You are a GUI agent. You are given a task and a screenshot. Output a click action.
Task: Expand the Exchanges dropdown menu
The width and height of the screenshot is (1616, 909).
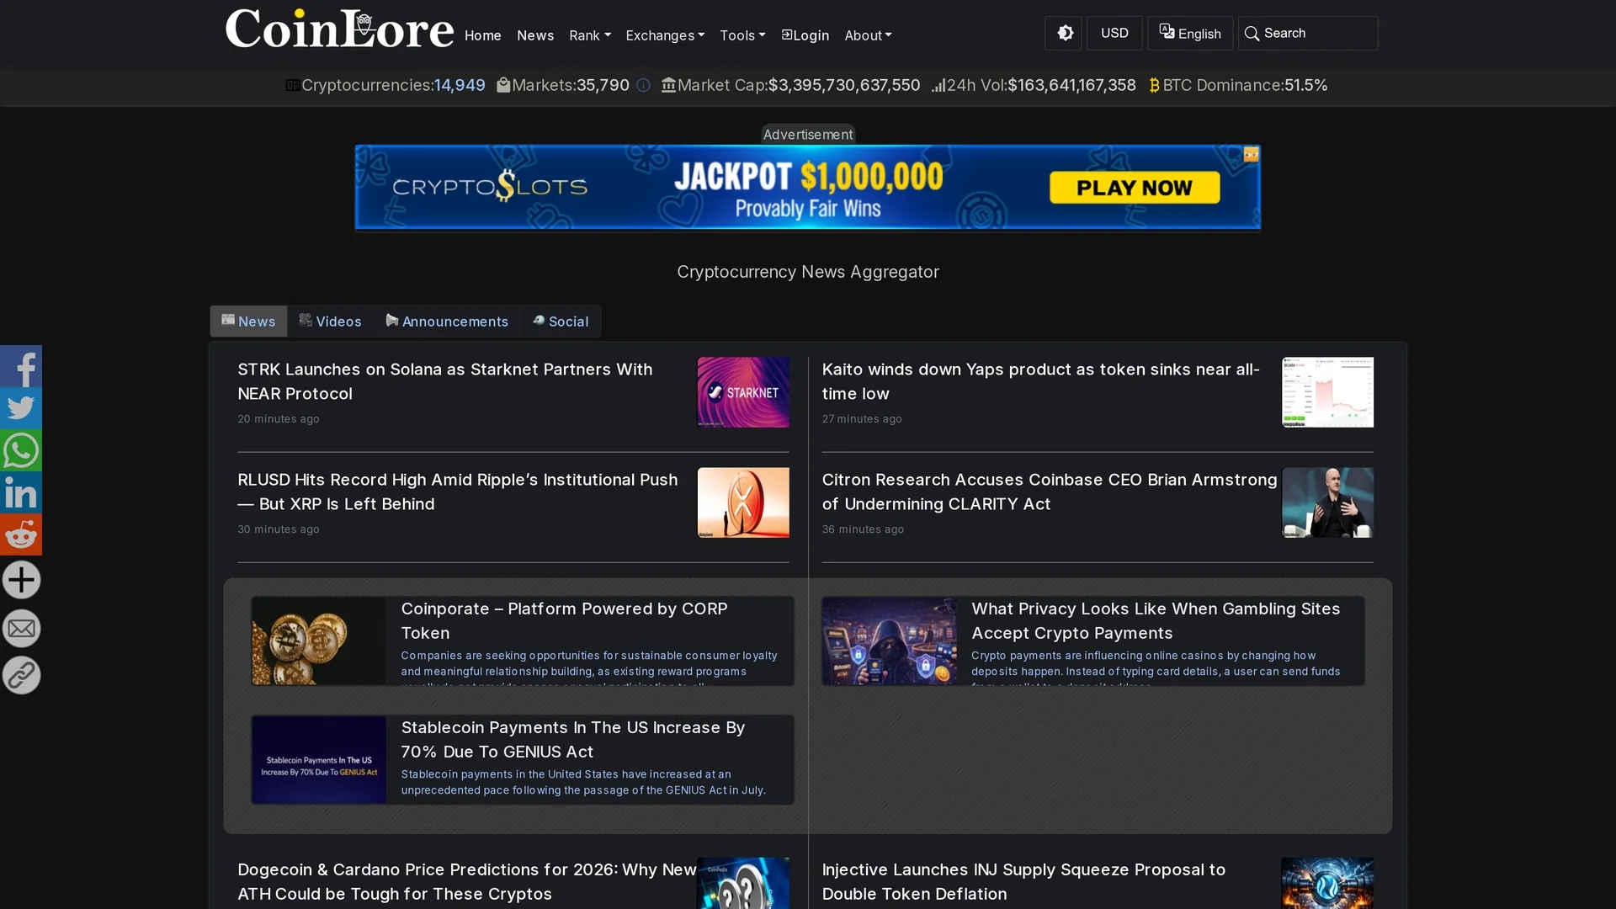coord(665,35)
